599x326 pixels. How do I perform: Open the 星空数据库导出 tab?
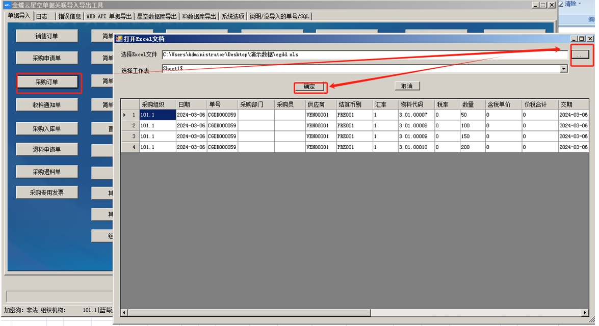pos(157,16)
